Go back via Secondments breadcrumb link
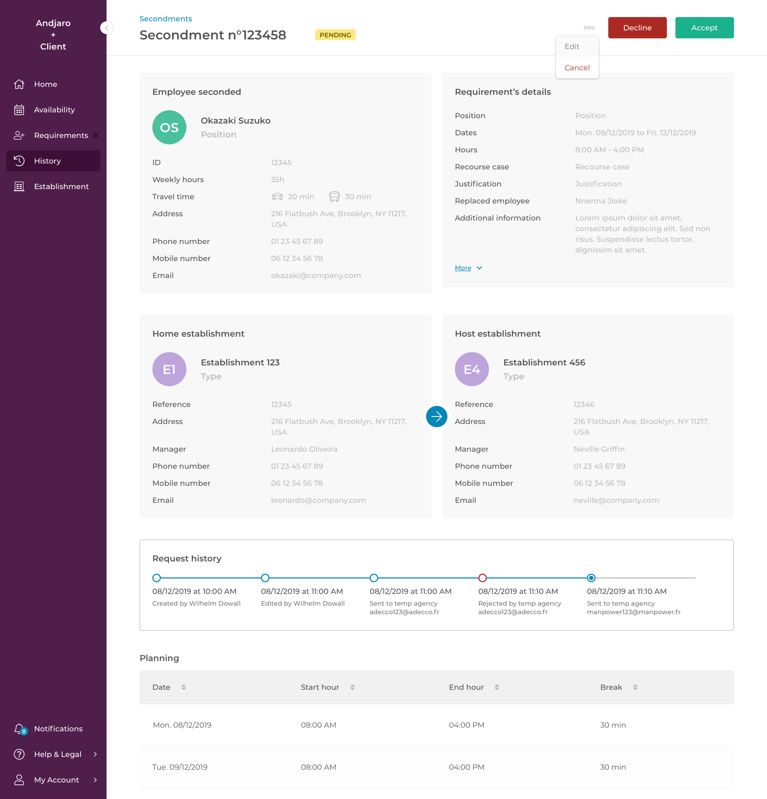Screen dimensions: 767x799 click(165, 19)
